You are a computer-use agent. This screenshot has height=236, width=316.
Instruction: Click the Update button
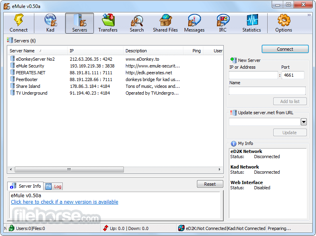pyautogui.click(x=290, y=133)
